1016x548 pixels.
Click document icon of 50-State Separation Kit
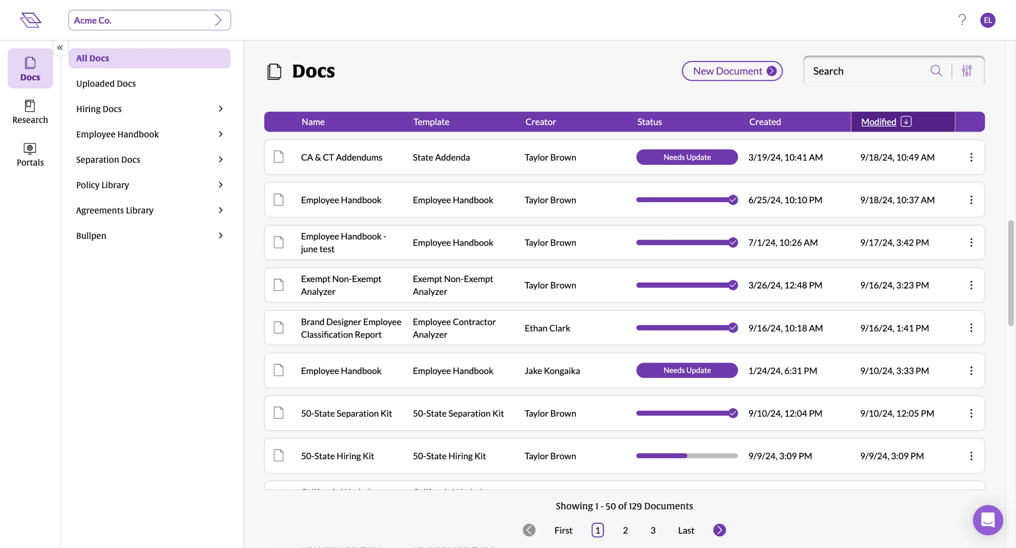click(279, 413)
